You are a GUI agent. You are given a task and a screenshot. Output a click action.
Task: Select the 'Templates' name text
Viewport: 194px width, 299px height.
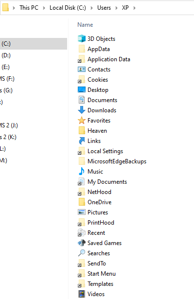pos(100,284)
